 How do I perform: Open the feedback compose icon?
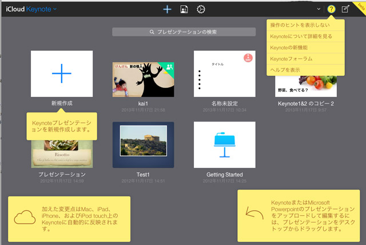click(345, 9)
